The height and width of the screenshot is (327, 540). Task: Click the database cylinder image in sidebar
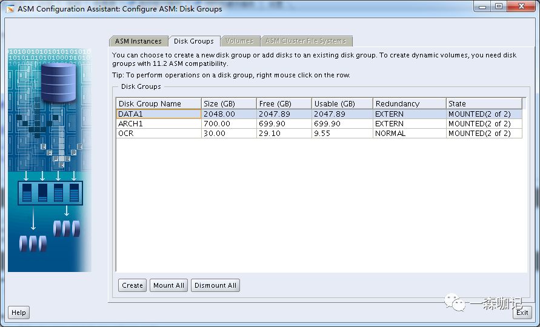tap(58, 83)
